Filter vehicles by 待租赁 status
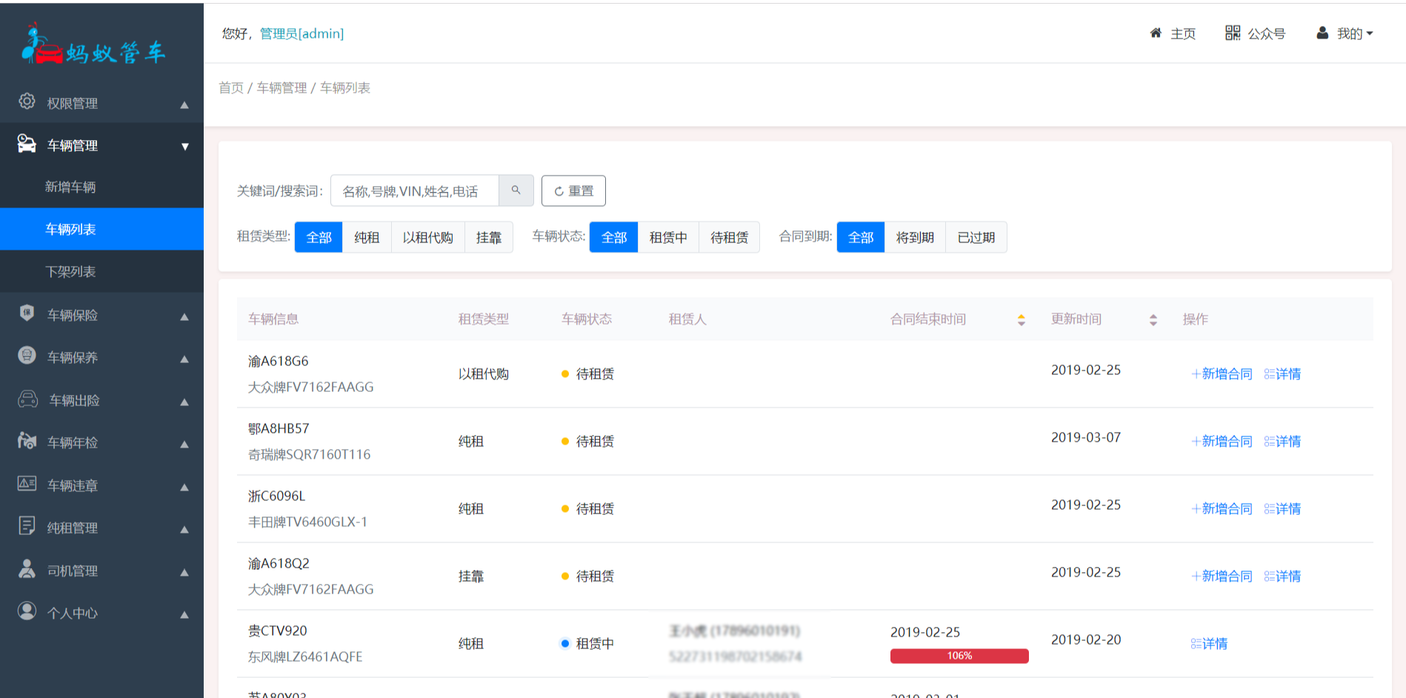1406x698 pixels. (x=730, y=237)
